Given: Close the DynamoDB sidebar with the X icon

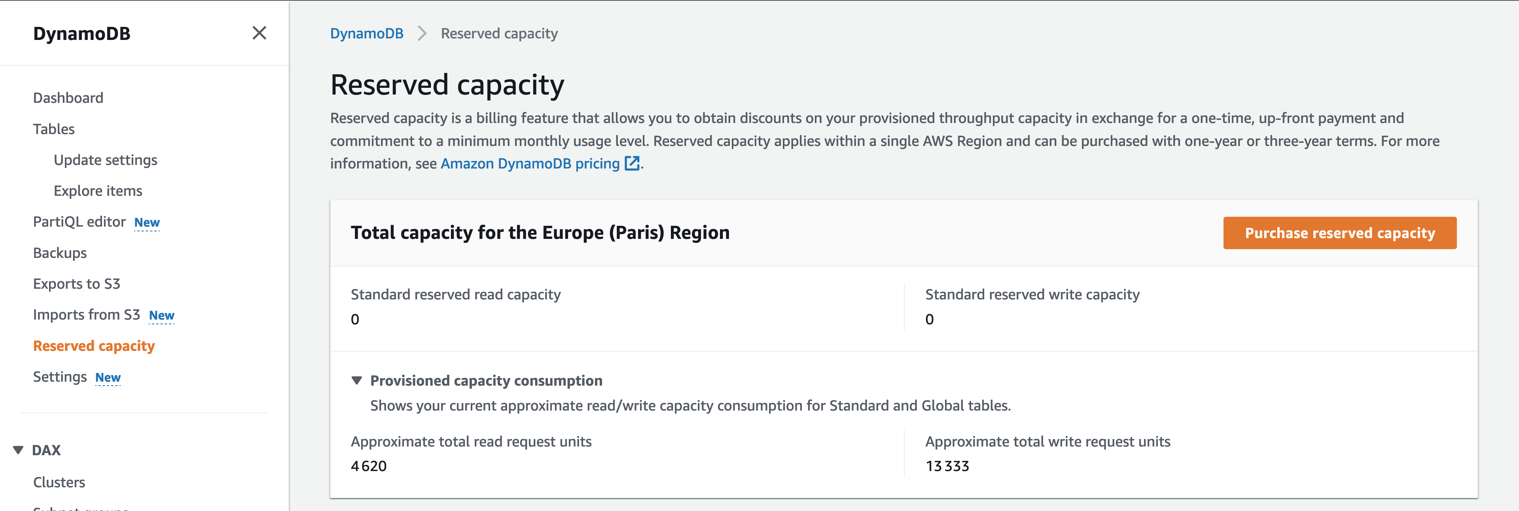Looking at the screenshot, I should (x=259, y=34).
